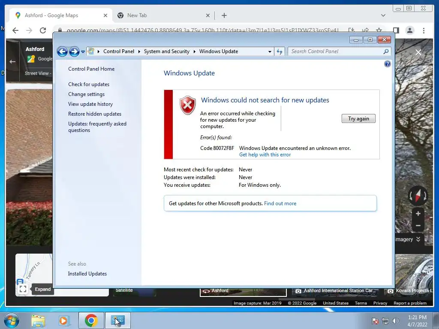Bookmark this page with the star icon
This screenshot has width=439, height=329.
[x=379, y=30]
